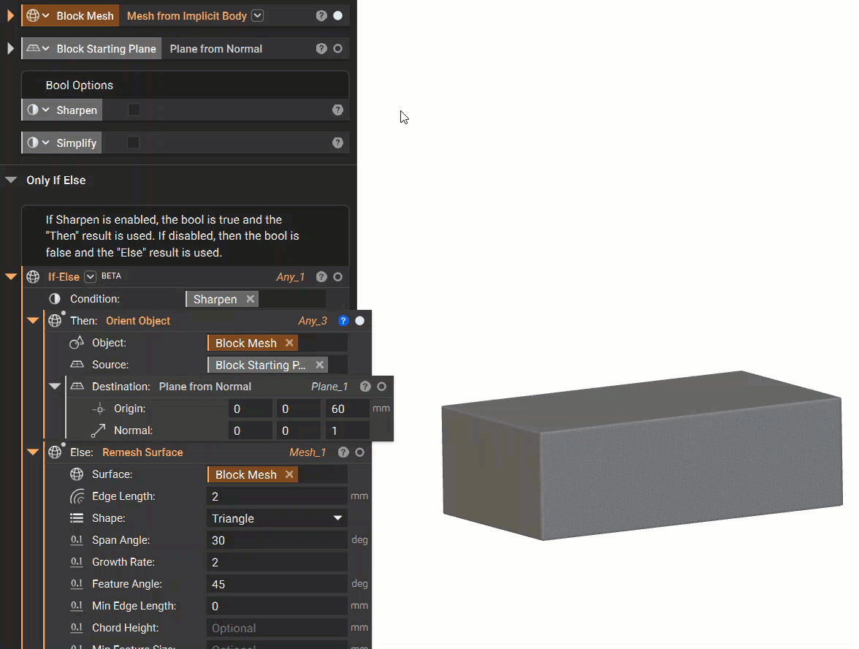Click the Remesh Surface block title
The image size is (859, 649).
coord(142,452)
